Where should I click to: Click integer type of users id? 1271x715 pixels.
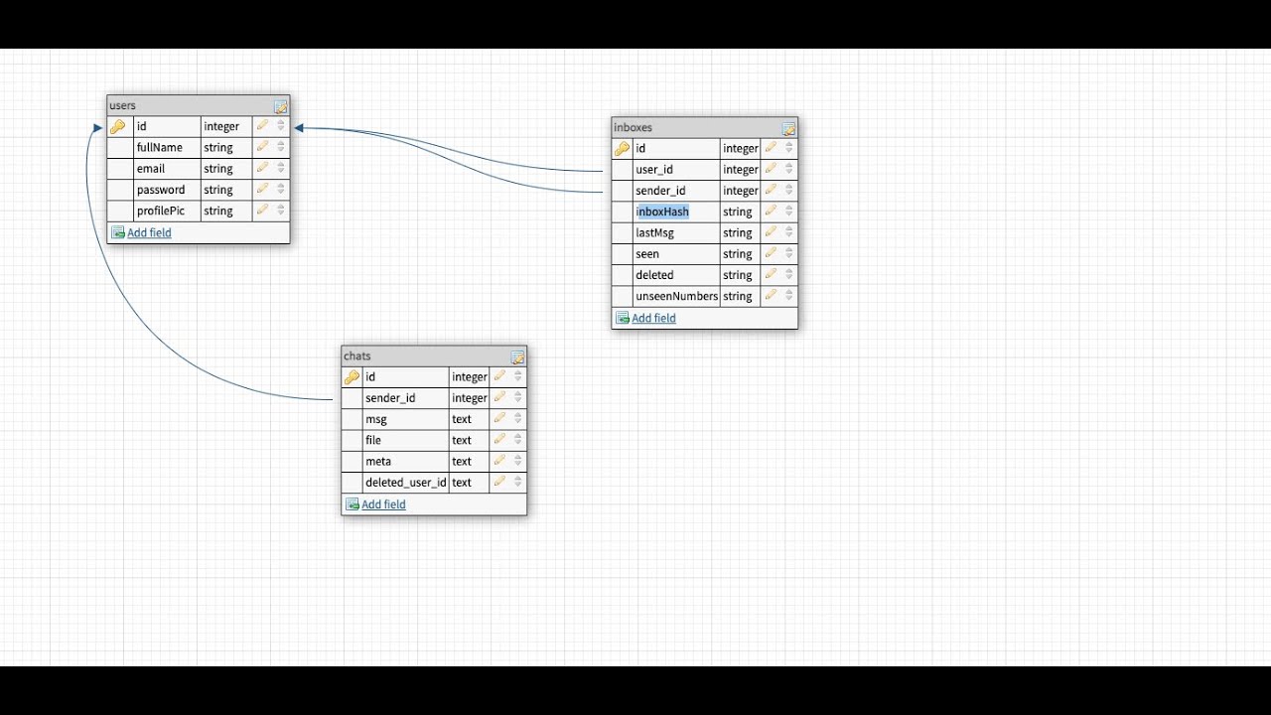pos(221,126)
